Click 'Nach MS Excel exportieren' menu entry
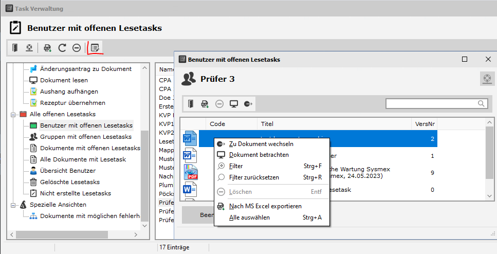Viewport: 497px width, 254px height. [x=265, y=206]
